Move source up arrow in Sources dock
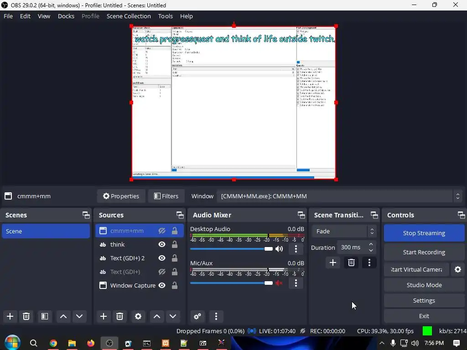Screen dimensions: 467x350 pos(157,316)
